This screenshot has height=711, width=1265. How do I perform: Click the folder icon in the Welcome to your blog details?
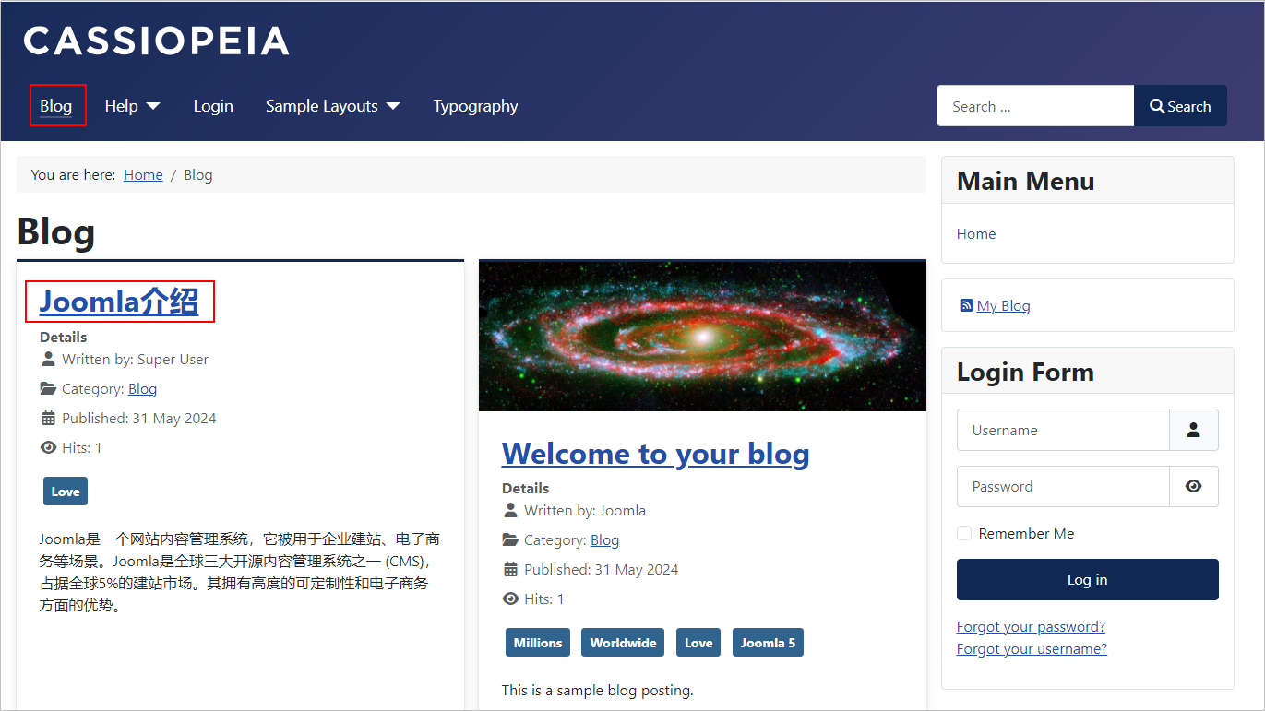click(x=511, y=539)
